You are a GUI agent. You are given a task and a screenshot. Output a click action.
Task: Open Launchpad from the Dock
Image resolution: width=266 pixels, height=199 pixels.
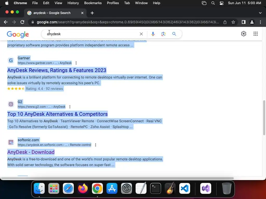[54, 188]
